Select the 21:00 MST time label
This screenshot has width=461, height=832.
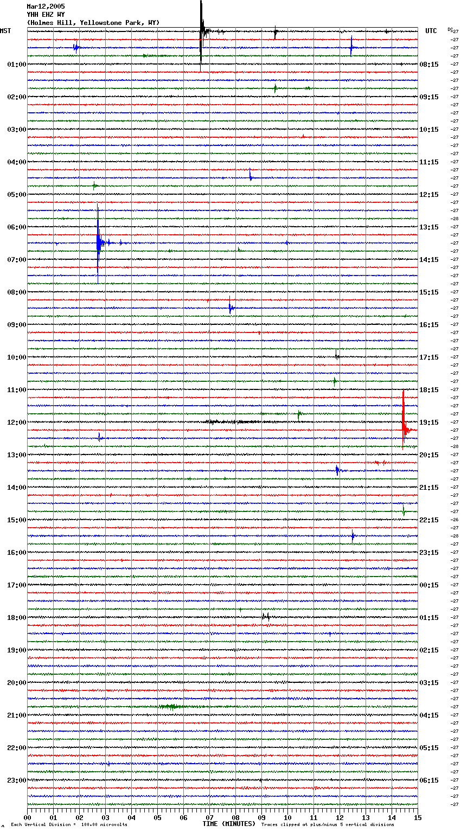tap(16, 715)
